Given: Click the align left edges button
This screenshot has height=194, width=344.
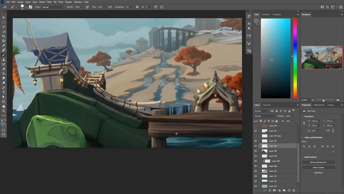Looking at the screenshot, I should click(x=304, y=146).
